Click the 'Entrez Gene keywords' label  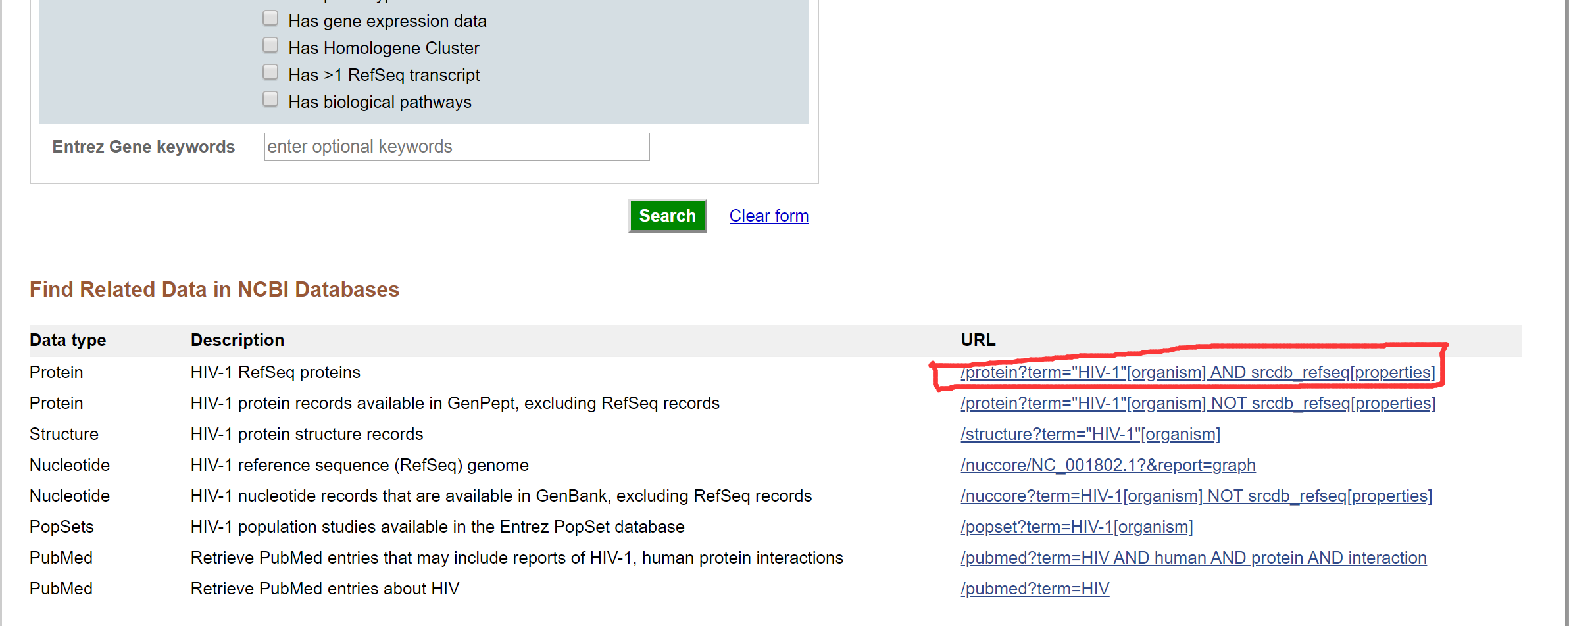(143, 147)
